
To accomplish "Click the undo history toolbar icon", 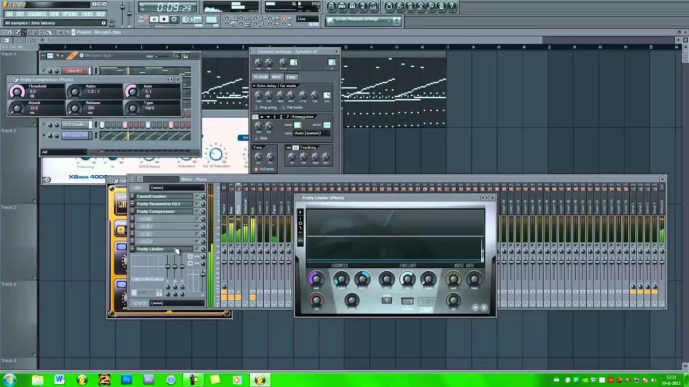I will pos(389,6).
